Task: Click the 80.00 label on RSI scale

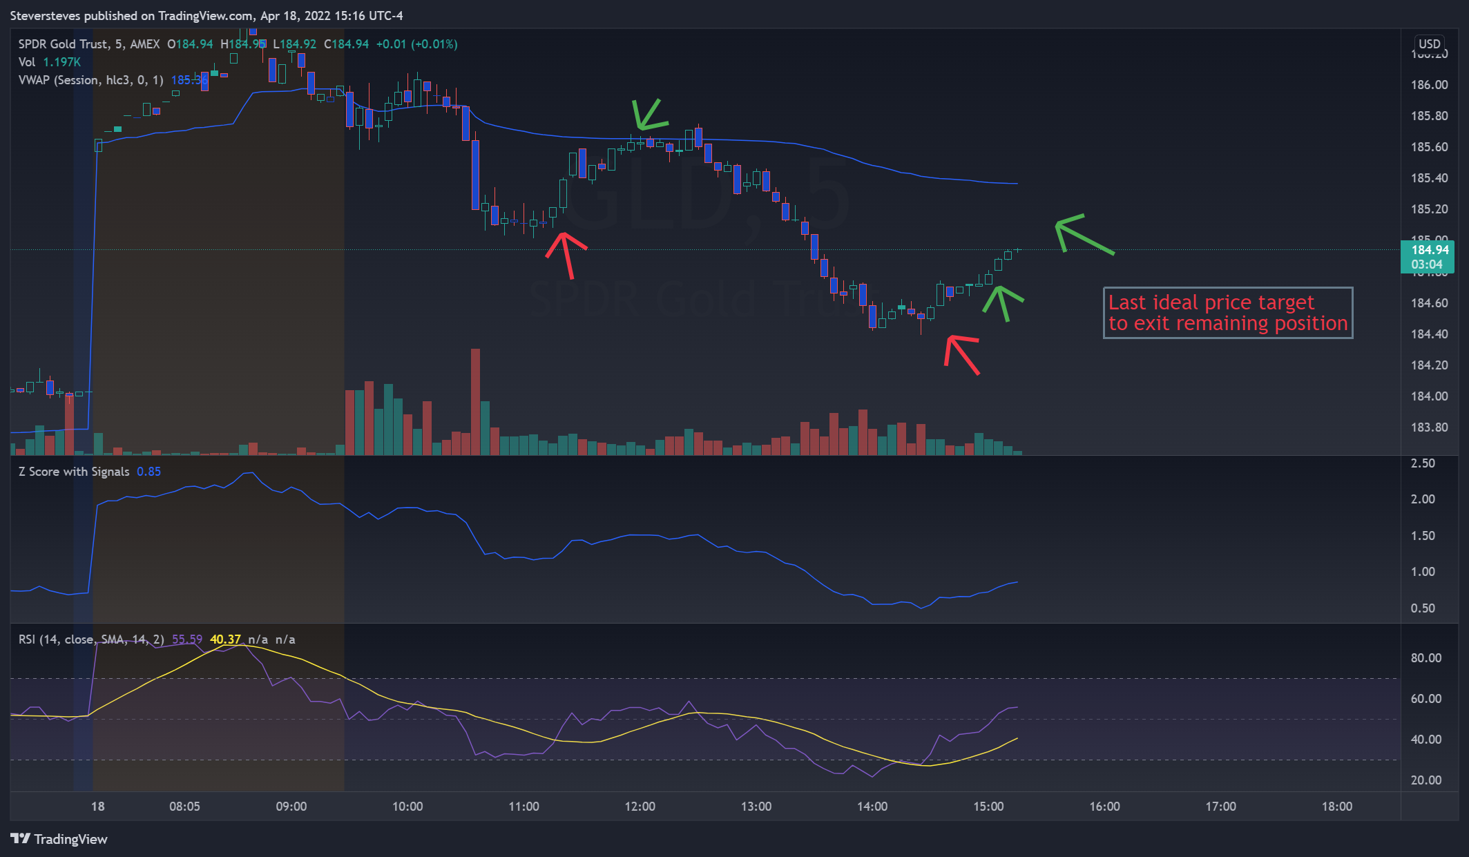Action: [x=1425, y=658]
